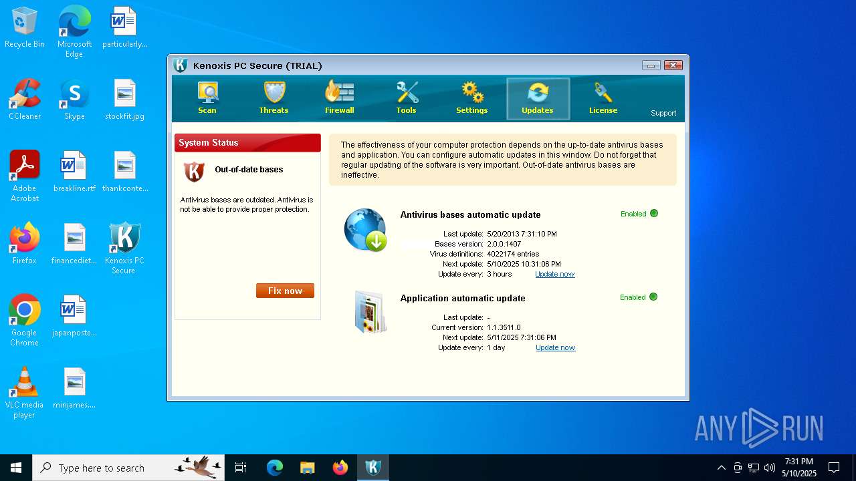Open the Firewall section
This screenshot has width=856, height=481.
click(x=339, y=98)
